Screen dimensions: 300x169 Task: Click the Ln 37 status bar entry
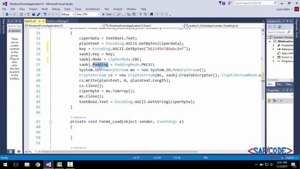coord(136,158)
